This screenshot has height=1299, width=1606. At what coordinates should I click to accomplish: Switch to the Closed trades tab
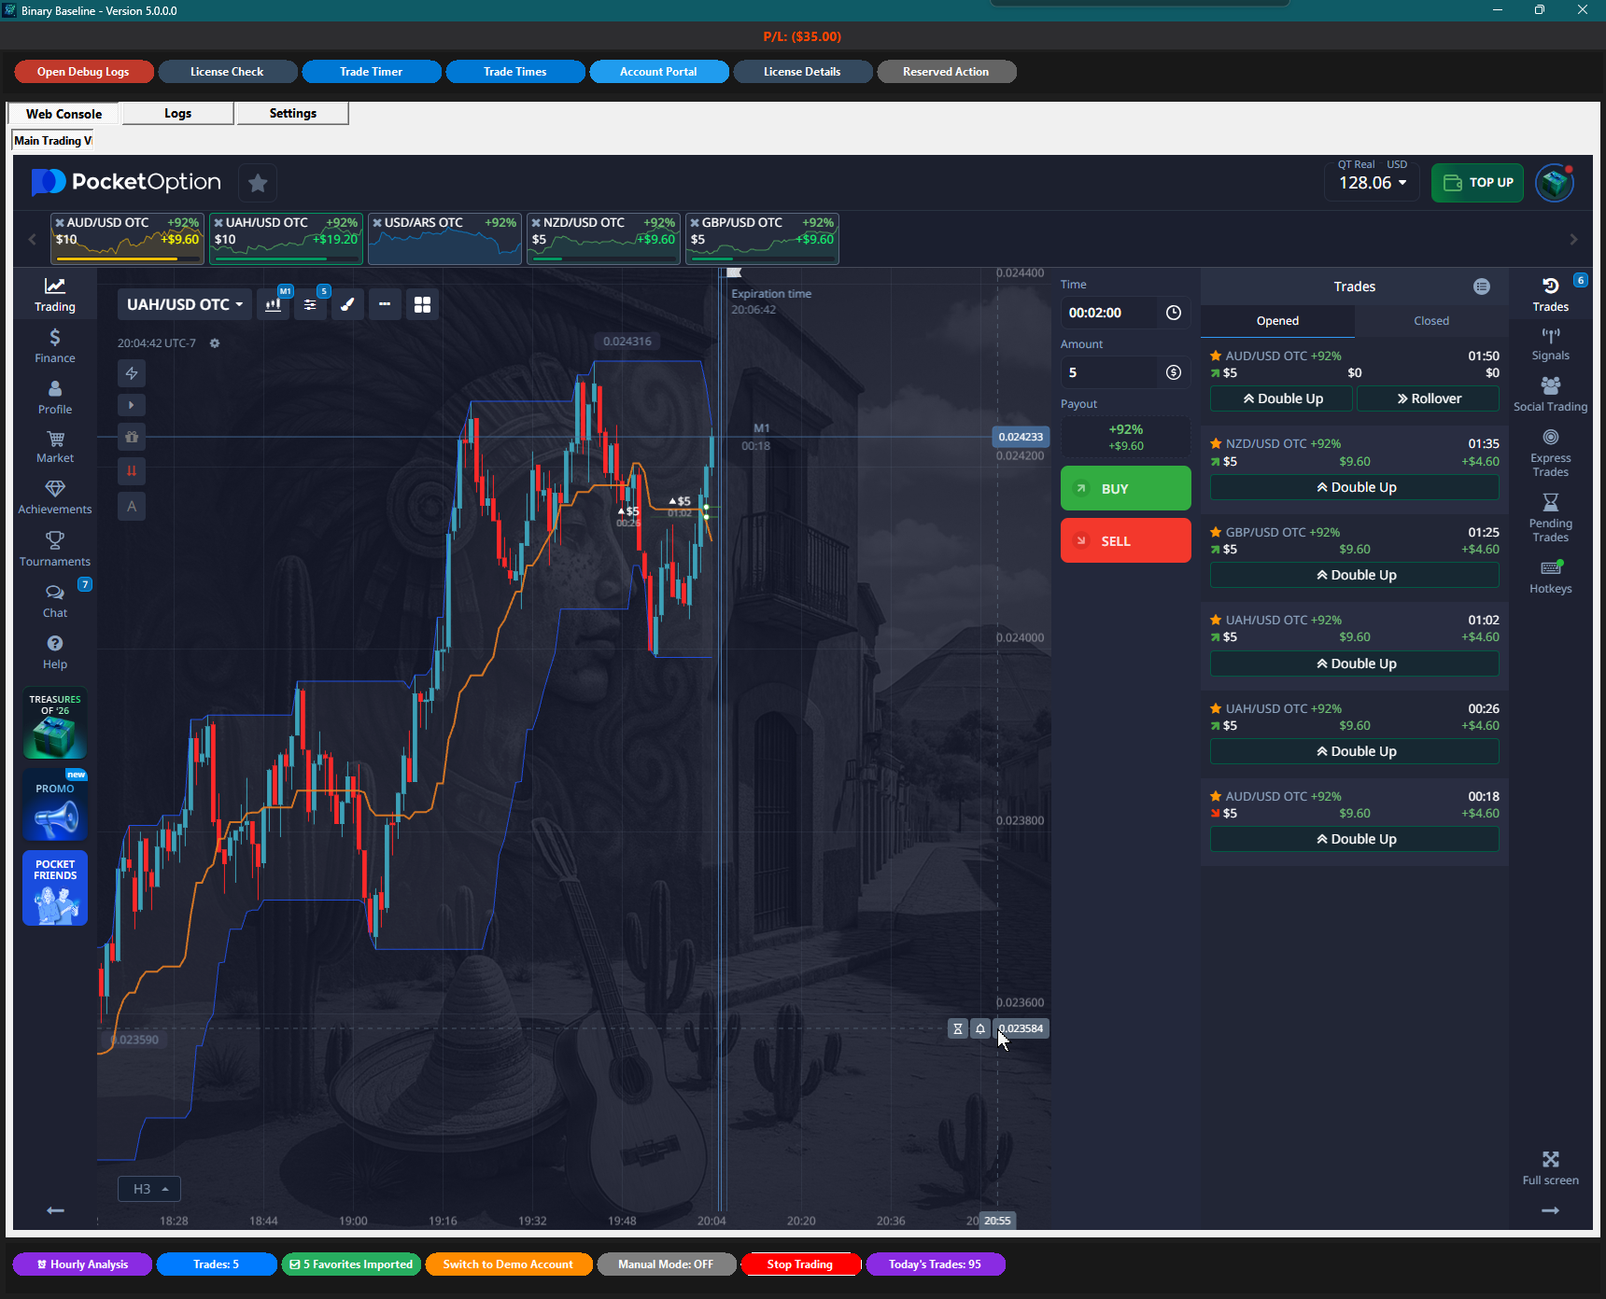[x=1430, y=321]
